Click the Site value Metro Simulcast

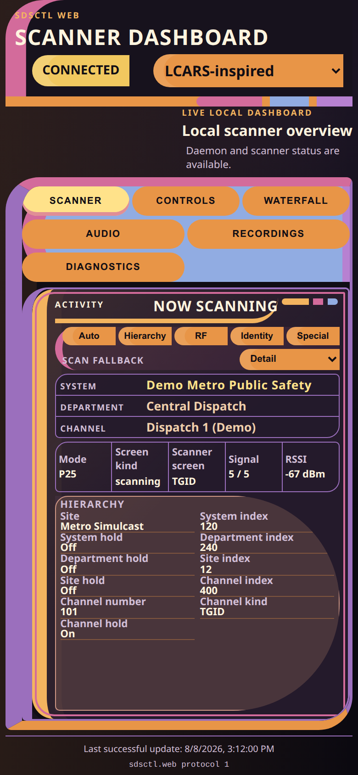(102, 526)
